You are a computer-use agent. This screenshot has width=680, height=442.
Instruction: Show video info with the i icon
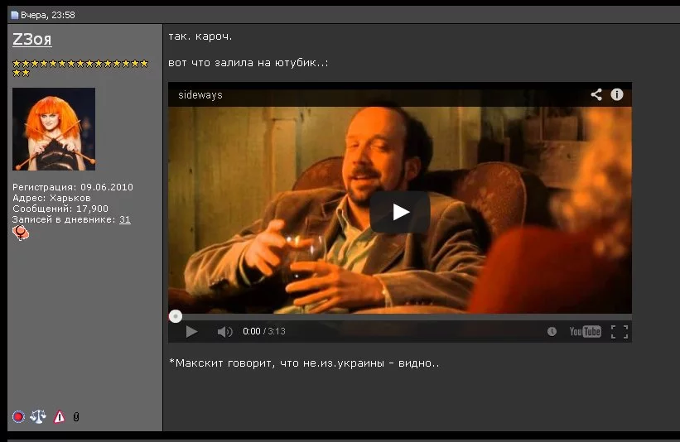[617, 94]
